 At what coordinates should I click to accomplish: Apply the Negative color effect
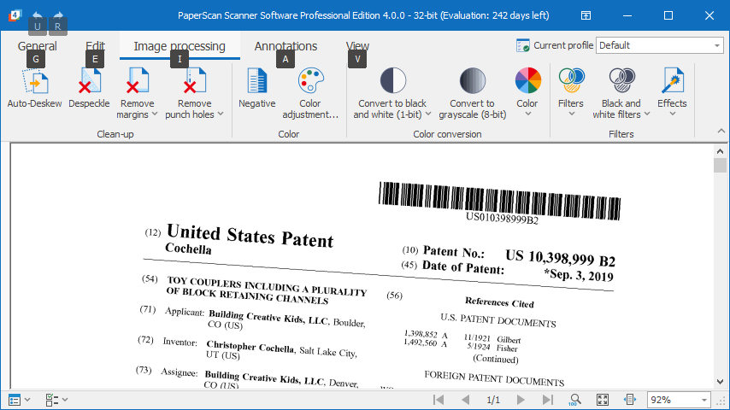click(257, 89)
